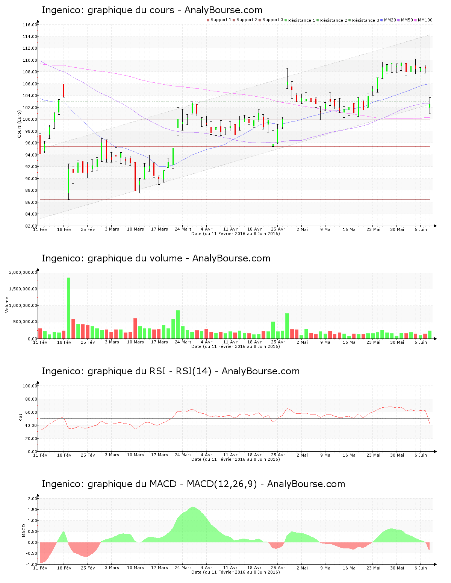The height and width of the screenshot is (583, 451).
Task: Click the tallest green volume bar
Action: tap(69, 308)
